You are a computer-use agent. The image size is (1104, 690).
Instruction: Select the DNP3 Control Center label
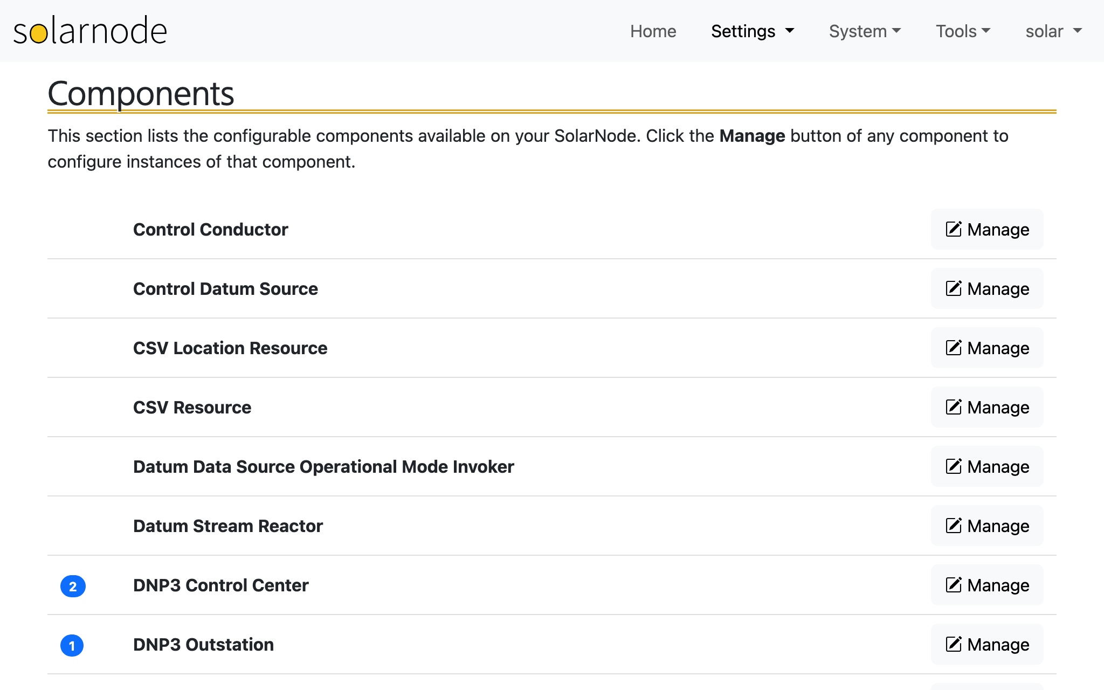click(220, 585)
